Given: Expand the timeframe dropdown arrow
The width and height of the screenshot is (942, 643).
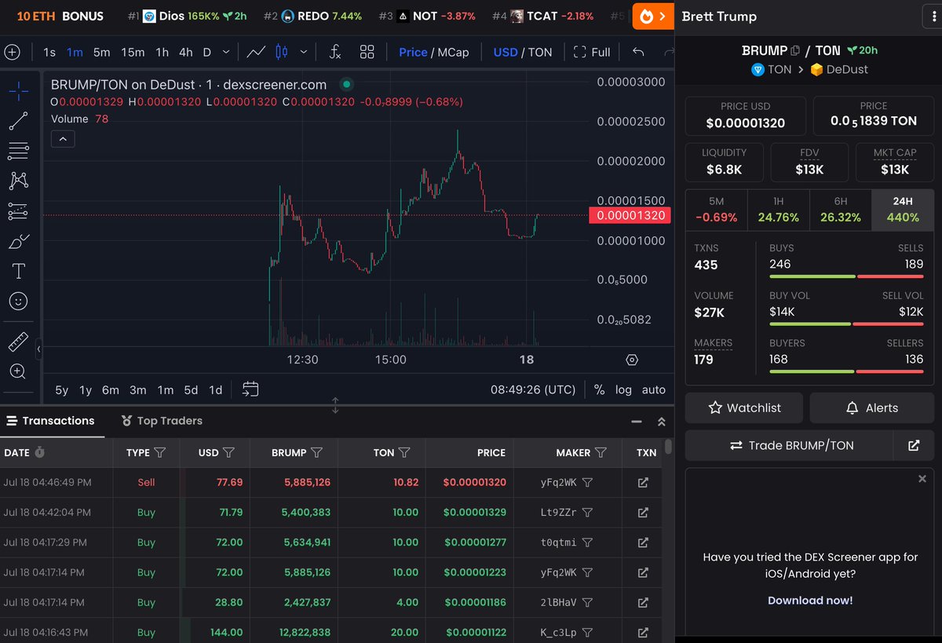Looking at the screenshot, I should pyautogui.click(x=226, y=52).
